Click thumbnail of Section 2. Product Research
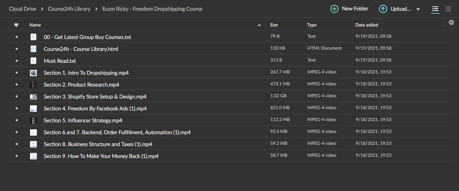Viewport: 459px width, 191px height. point(33,84)
